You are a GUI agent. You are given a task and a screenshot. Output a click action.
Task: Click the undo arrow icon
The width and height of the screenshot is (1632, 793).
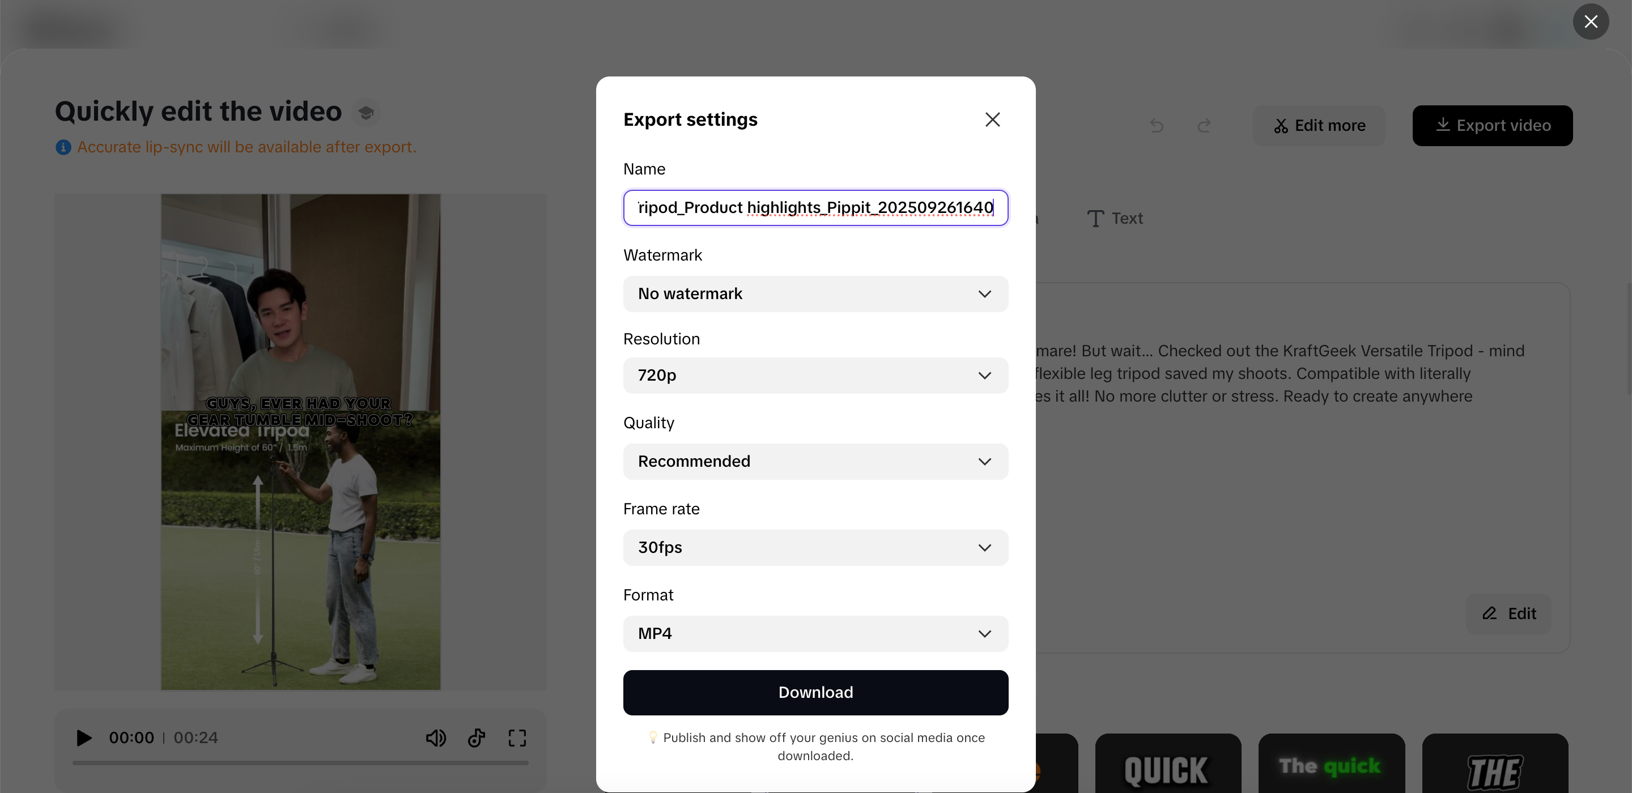click(x=1157, y=125)
